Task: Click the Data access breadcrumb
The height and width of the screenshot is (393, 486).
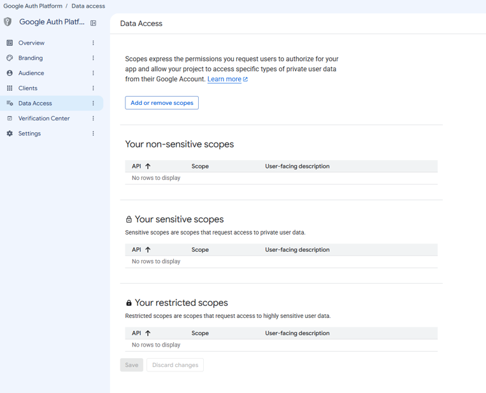Action: click(x=89, y=6)
